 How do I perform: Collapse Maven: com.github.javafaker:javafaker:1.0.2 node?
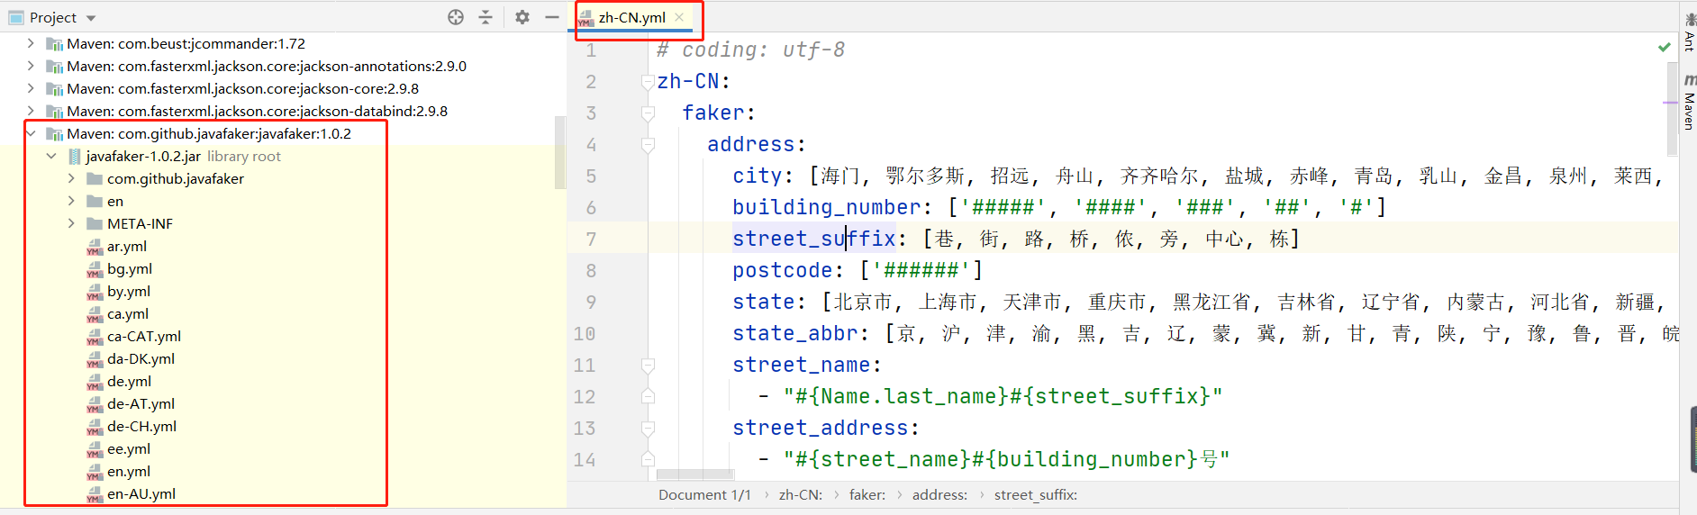(x=31, y=133)
